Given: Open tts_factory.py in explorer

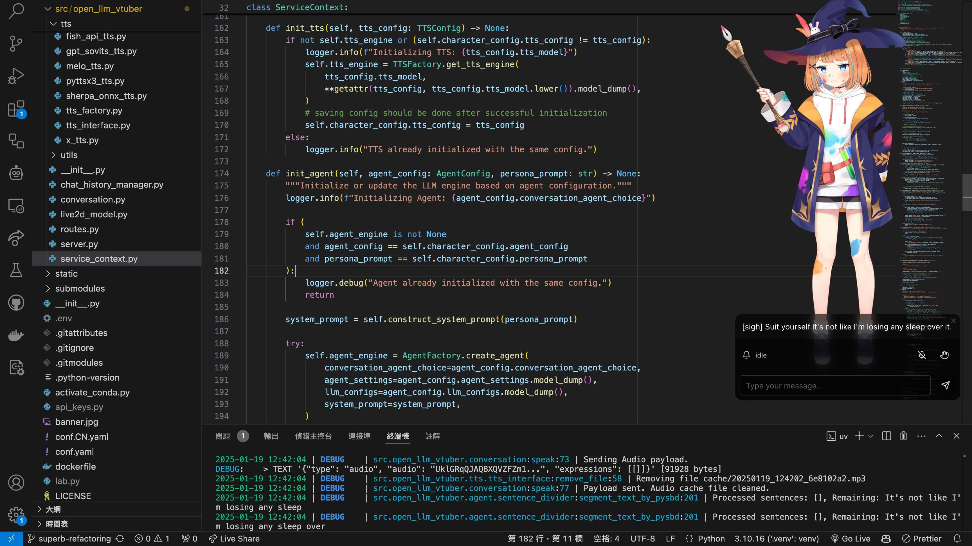Looking at the screenshot, I should (94, 110).
